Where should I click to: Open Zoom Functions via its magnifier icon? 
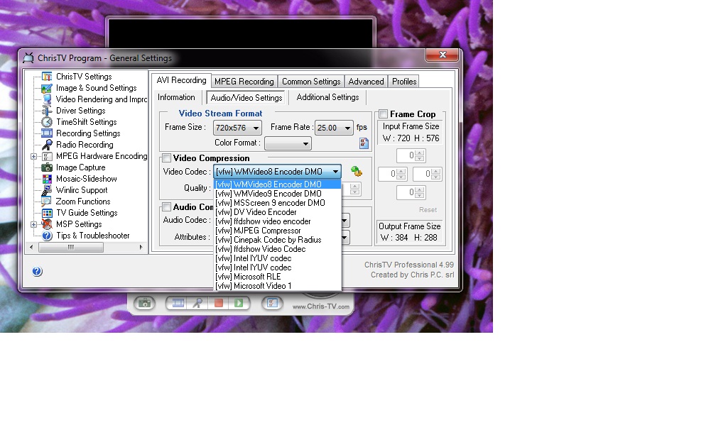(46, 202)
